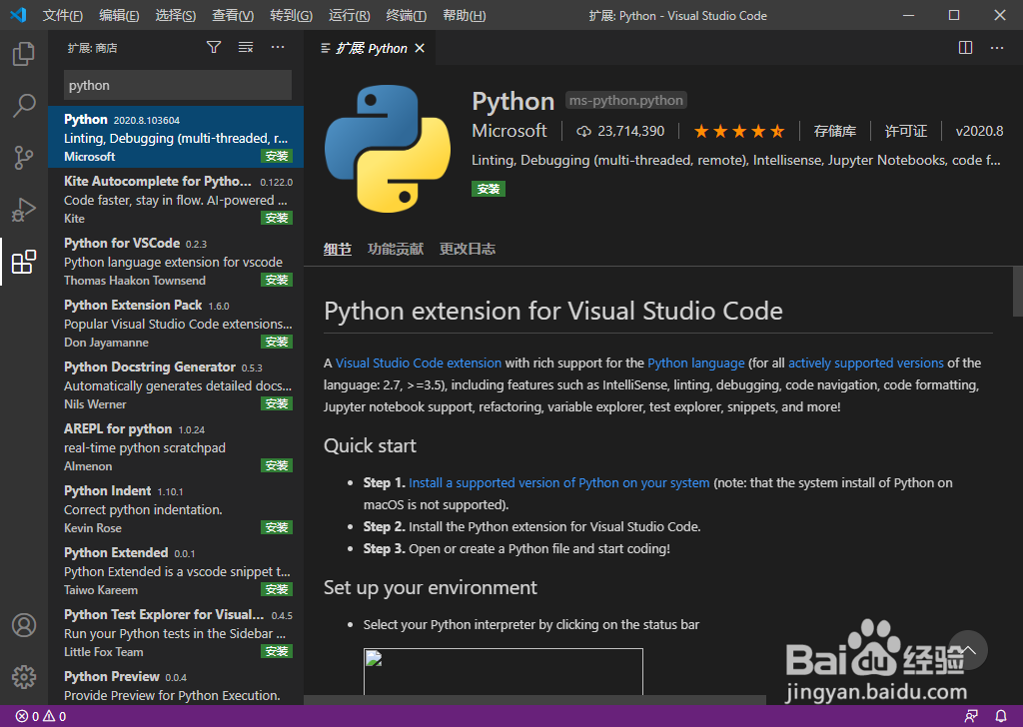1023x727 pixels.
Task: Open Install a supported version of Python link
Action: tap(559, 483)
